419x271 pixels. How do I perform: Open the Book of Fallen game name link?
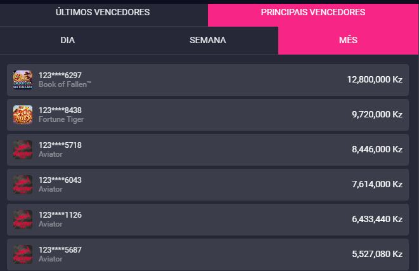[x=65, y=84]
